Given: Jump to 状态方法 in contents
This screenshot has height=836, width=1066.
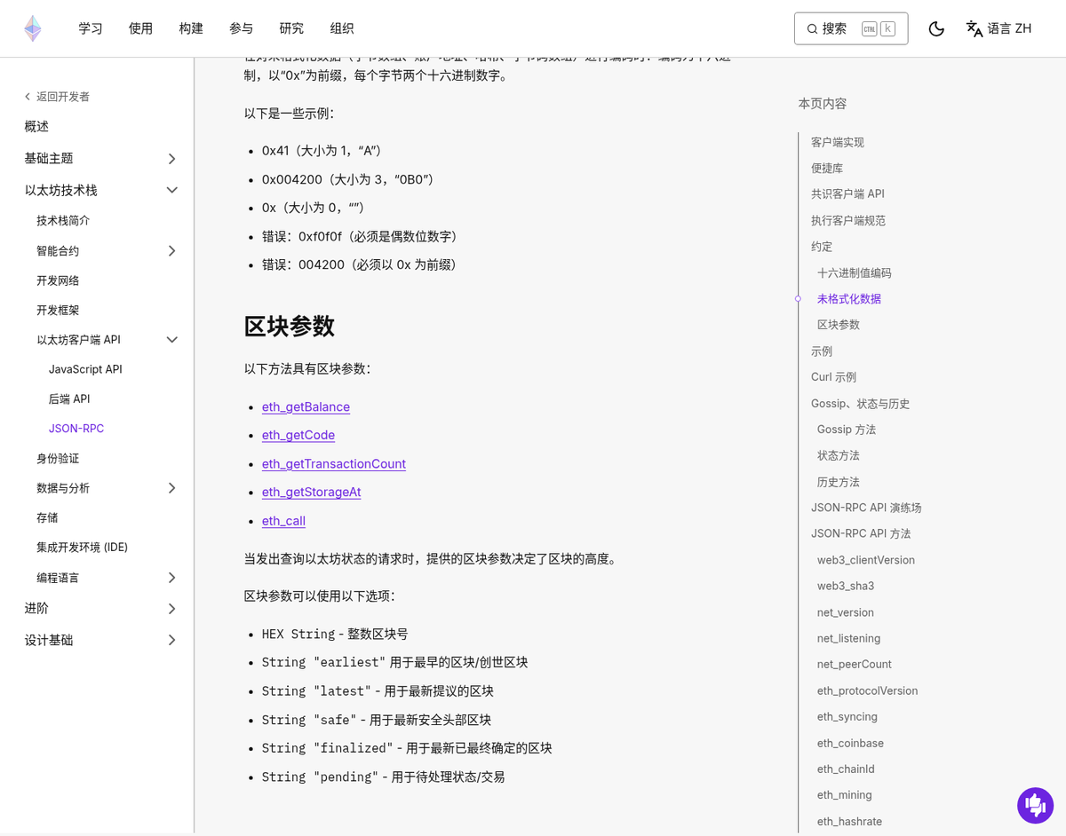Looking at the screenshot, I should (x=839, y=455).
